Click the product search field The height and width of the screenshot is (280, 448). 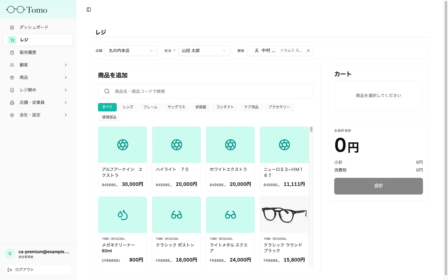[206, 91]
